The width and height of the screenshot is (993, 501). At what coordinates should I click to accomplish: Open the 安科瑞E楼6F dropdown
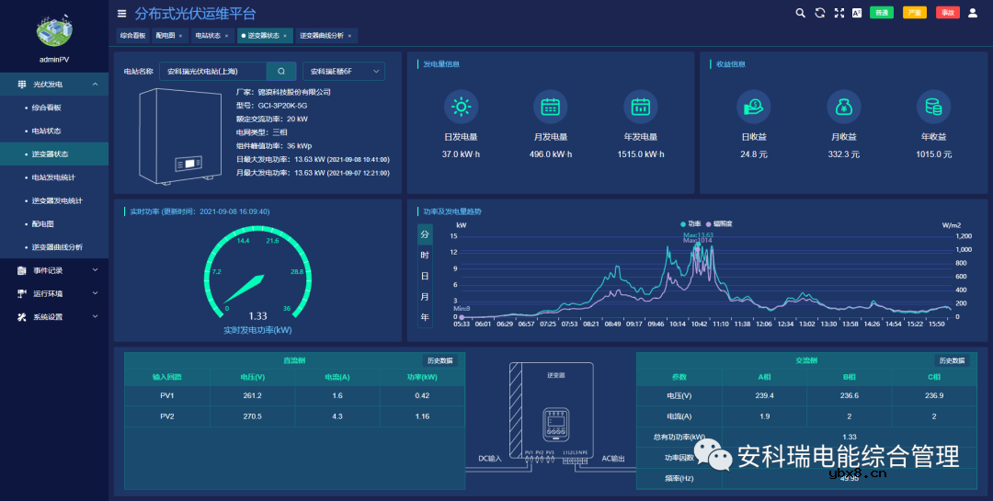tap(343, 71)
